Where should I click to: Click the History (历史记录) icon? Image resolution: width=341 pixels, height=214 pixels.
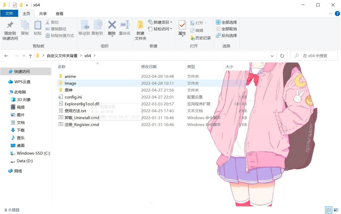point(201,38)
